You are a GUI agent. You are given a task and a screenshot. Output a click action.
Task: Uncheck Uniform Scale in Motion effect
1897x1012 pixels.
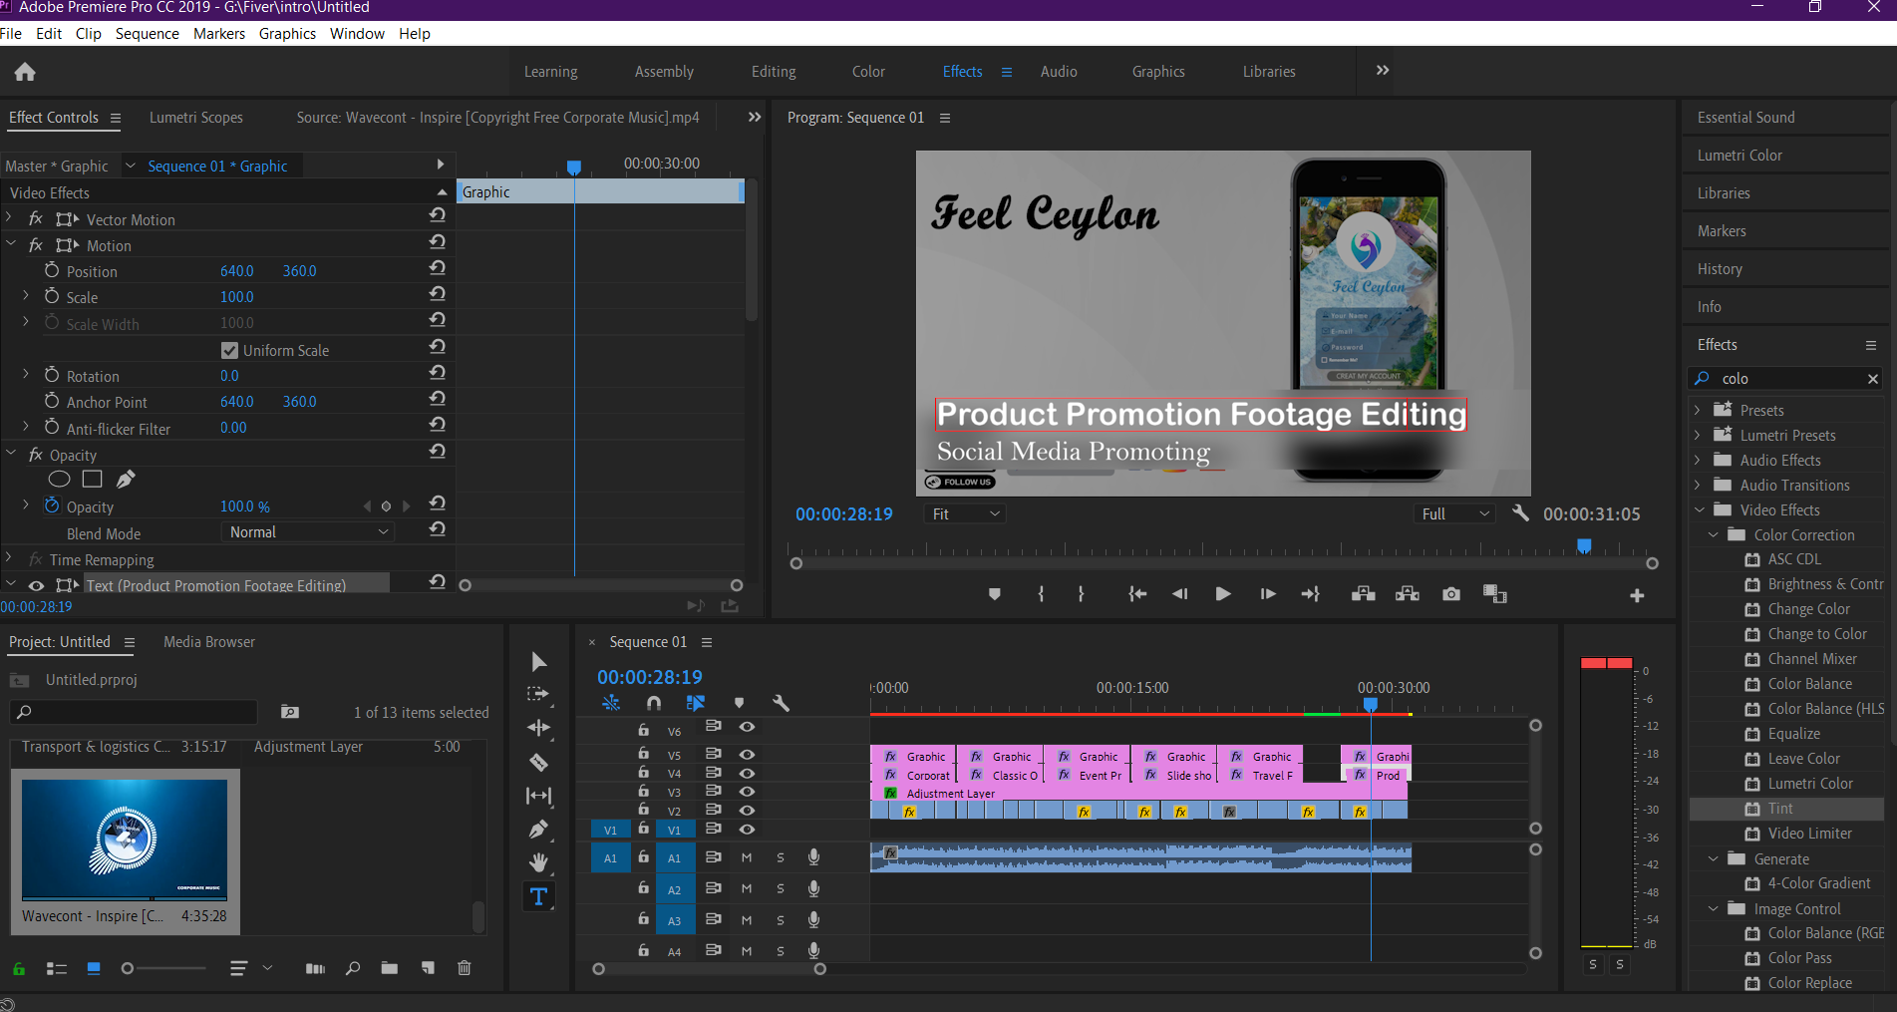coord(229,349)
